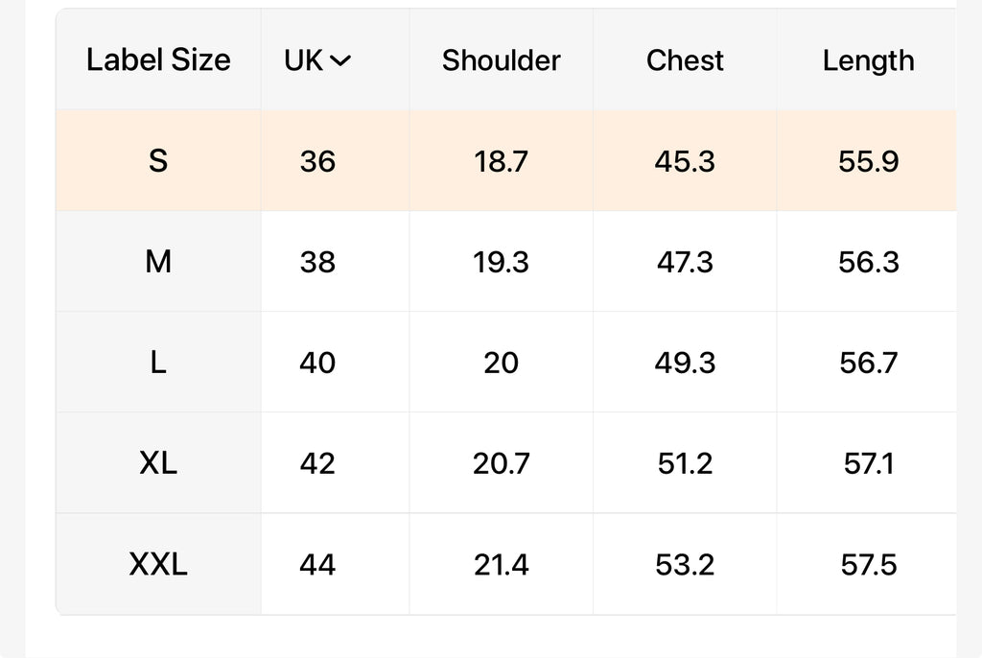Select the L label size row
The width and height of the screenshot is (982, 658).
(x=158, y=363)
